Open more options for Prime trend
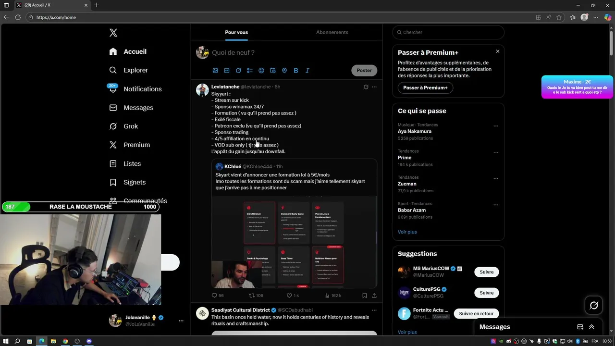Viewport: 615px width, 346px height. tap(496, 152)
